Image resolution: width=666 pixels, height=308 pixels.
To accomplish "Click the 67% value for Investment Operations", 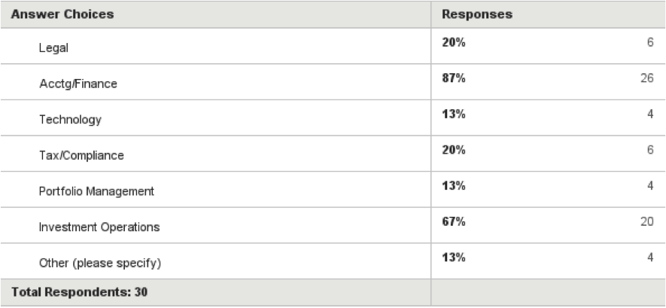I will pos(454,221).
